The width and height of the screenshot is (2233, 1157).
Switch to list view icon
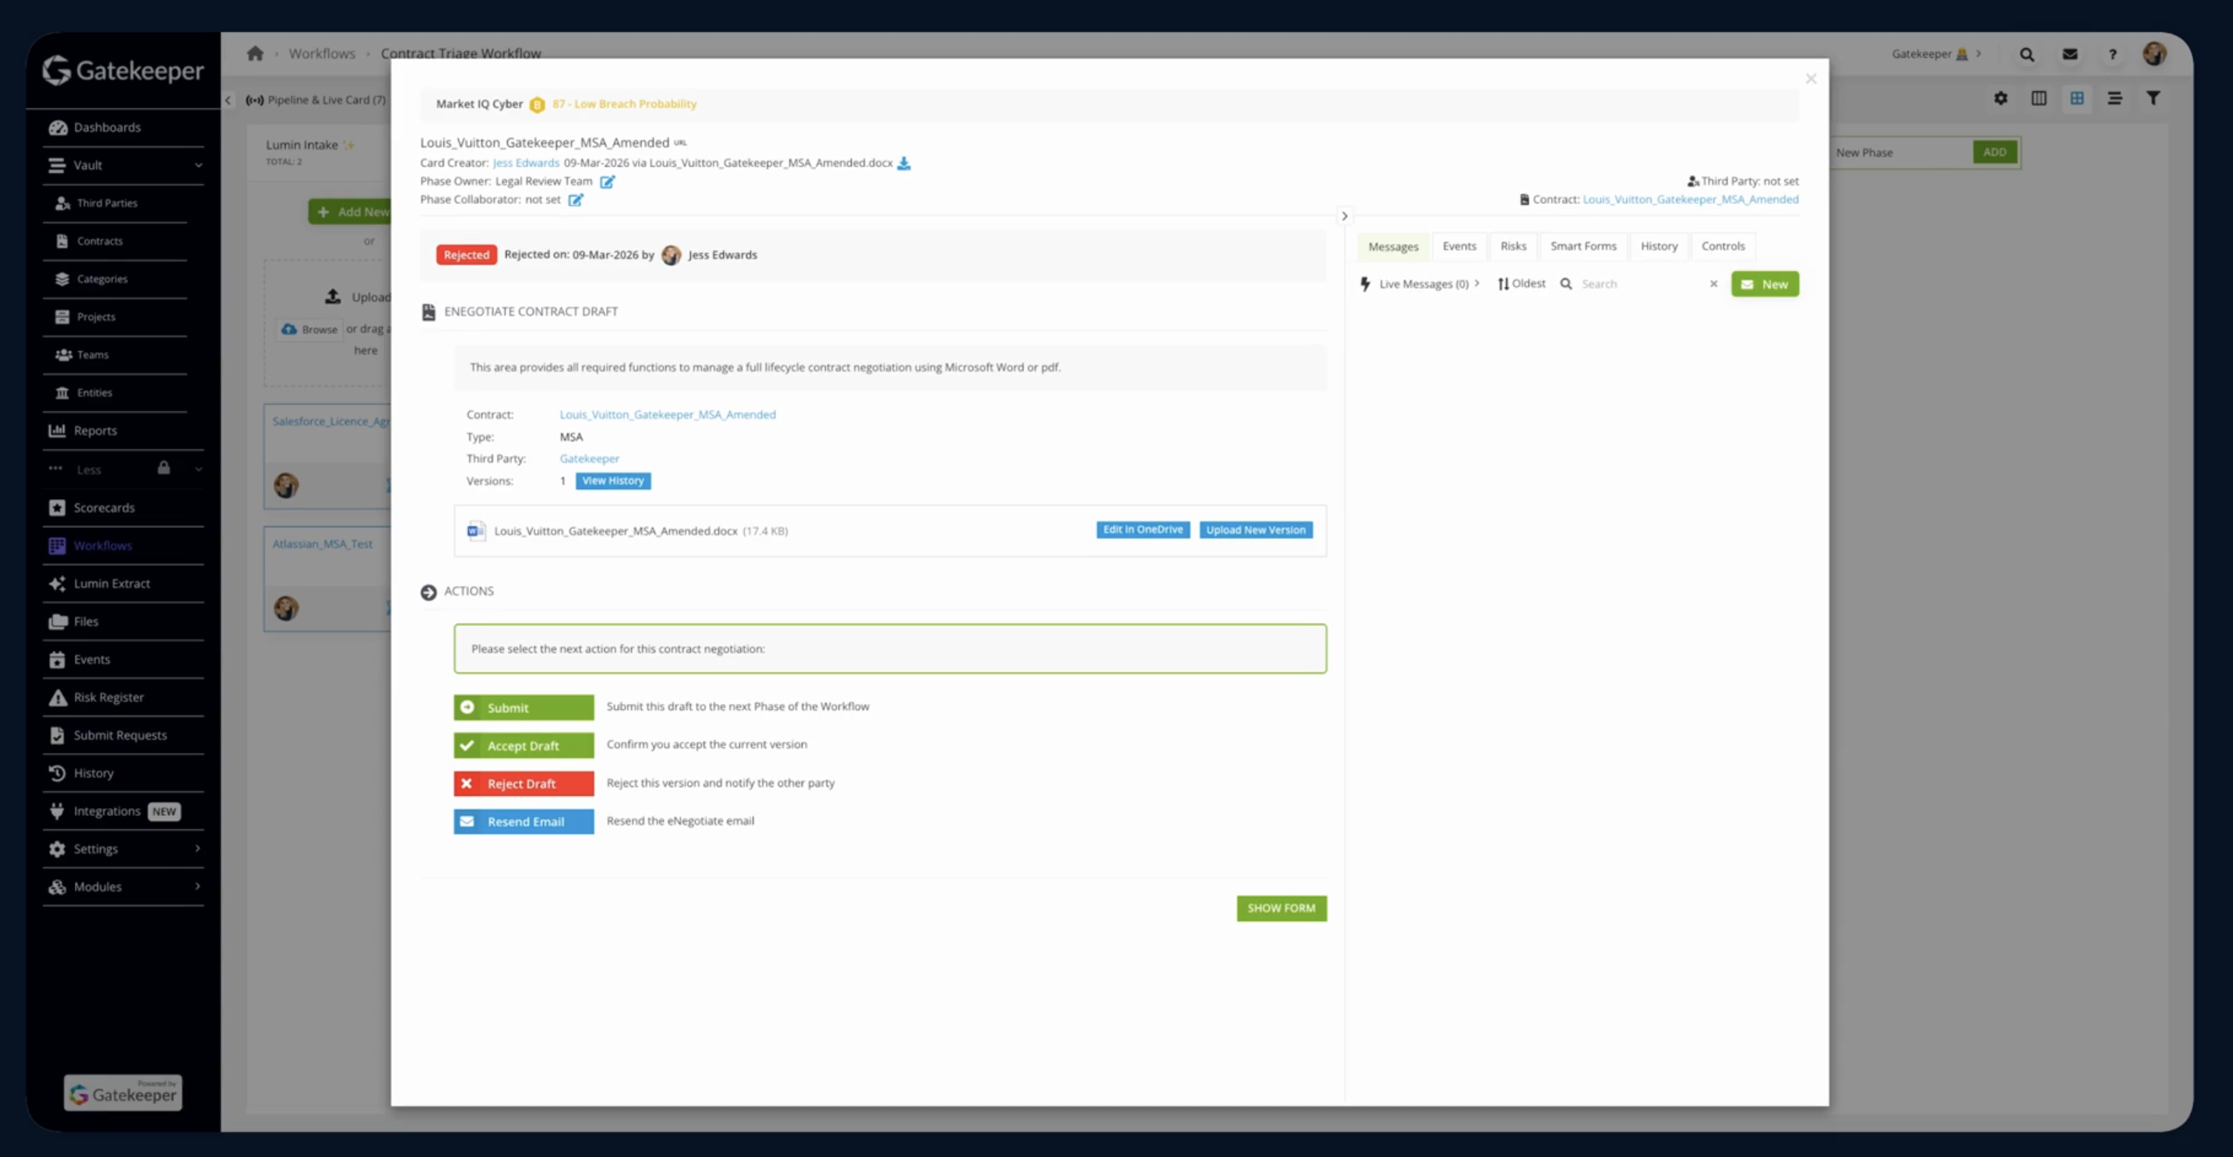pos(2115,98)
